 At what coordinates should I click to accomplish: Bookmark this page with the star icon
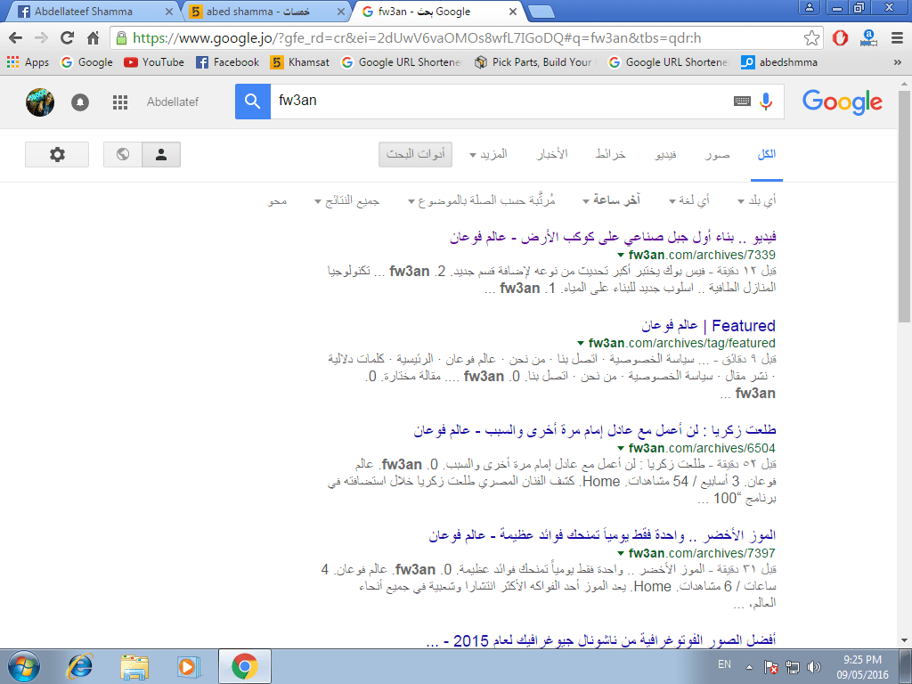coord(811,38)
